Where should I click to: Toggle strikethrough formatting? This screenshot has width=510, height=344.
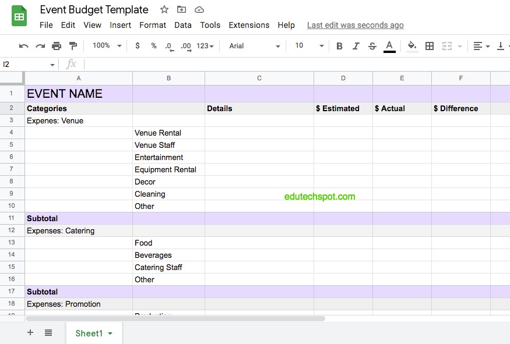coord(372,45)
